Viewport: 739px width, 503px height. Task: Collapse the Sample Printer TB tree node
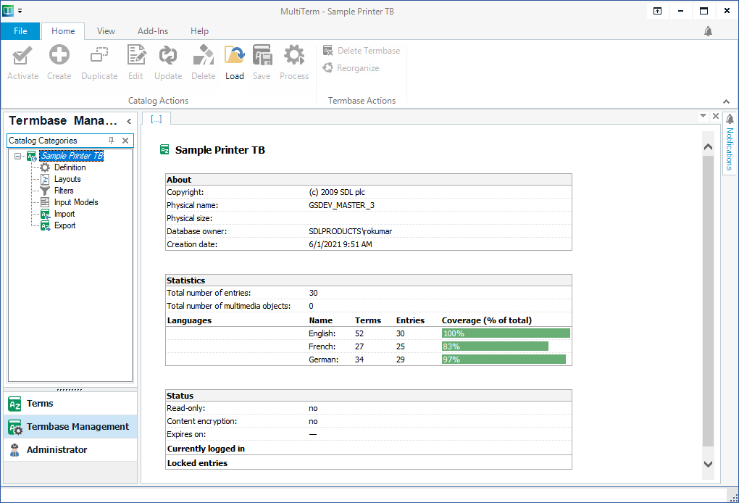coord(18,156)
